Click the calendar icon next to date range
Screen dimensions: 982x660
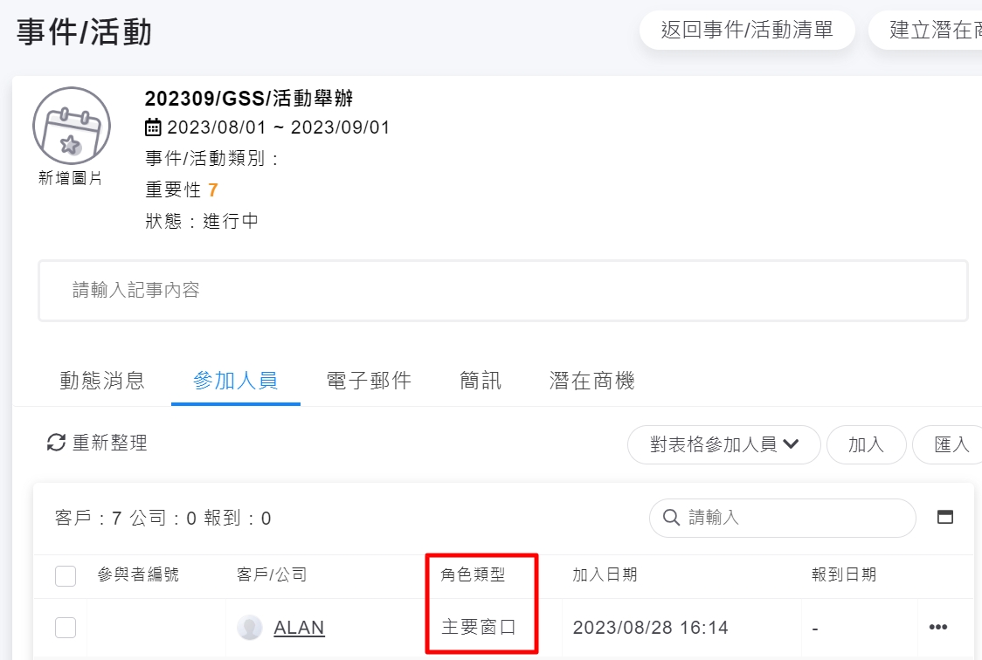pyautogui.click(x=153, y=127)
